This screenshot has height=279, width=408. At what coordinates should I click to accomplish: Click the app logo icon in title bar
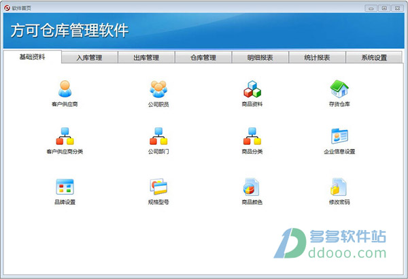click(7, 8)
